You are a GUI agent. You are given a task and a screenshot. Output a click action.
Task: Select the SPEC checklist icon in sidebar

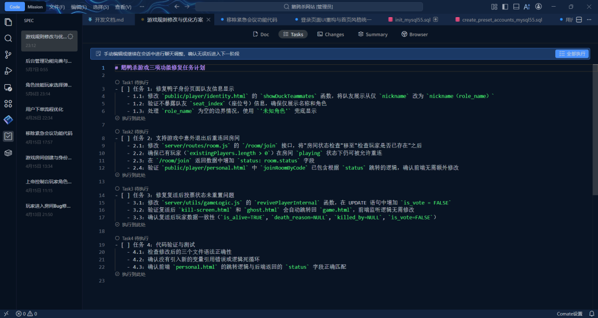click(8, 136)
